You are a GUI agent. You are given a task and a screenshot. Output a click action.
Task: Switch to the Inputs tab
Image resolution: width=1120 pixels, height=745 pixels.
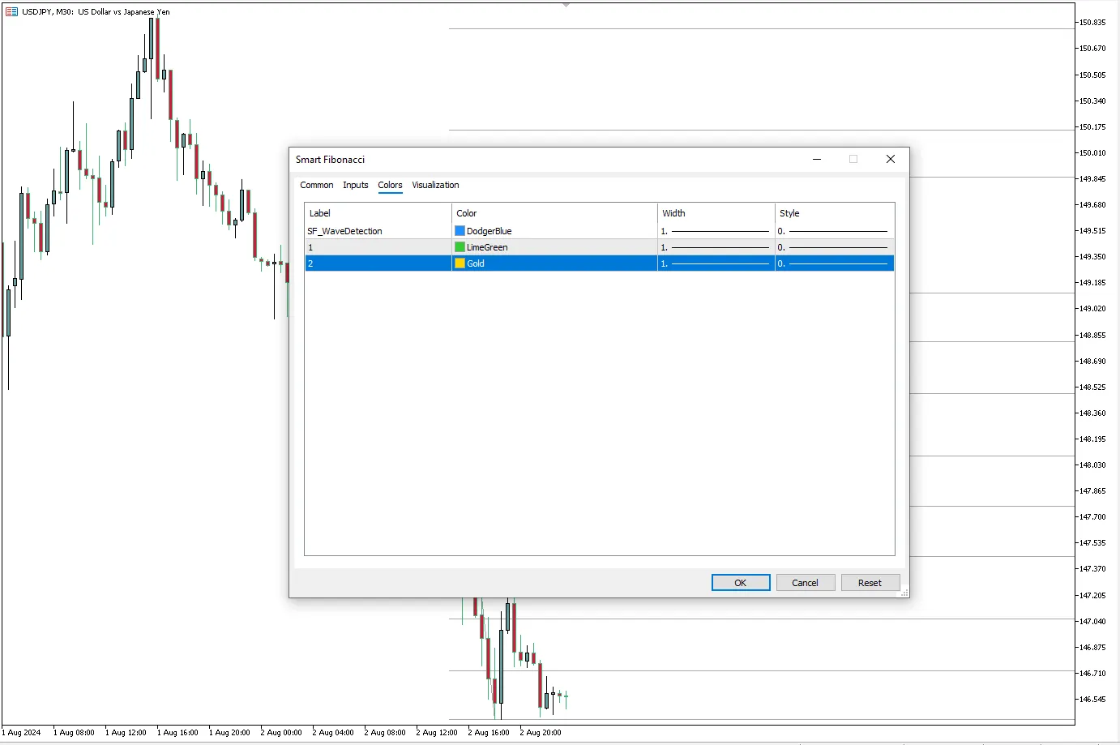point(355,185)
